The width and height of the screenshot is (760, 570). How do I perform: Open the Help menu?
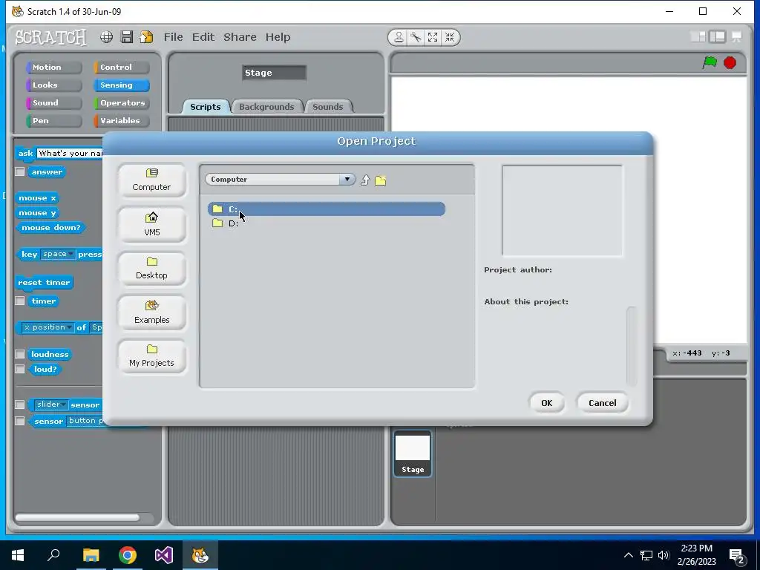point(278,37)
